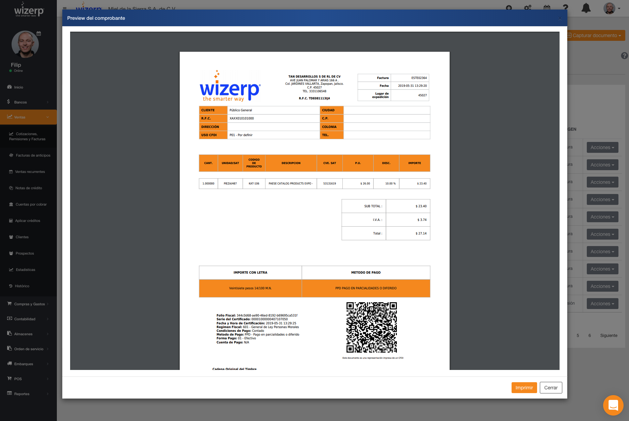Click the Reportes icon

coord(10,393)
